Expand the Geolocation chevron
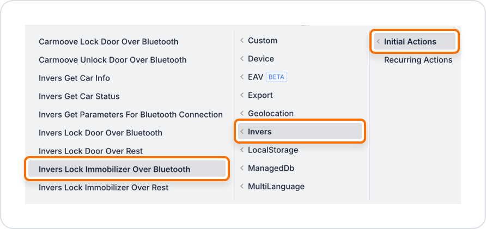 (242, 113)
